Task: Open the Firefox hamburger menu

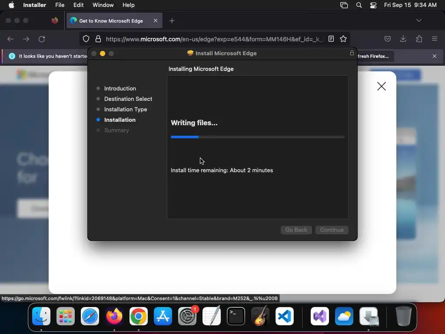Action: coord(434,39)
